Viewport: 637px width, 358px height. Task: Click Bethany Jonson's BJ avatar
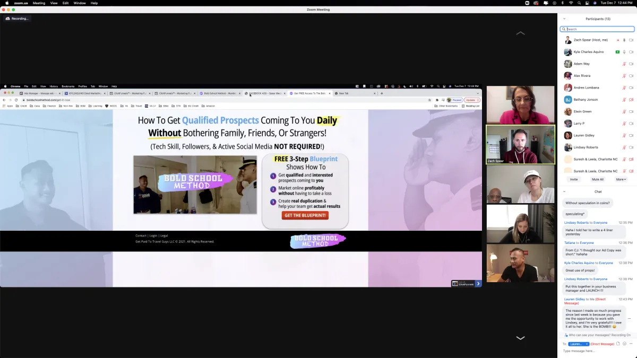point(568,100)
